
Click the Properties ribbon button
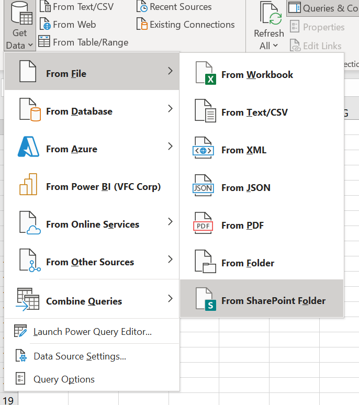click(317, 27)
